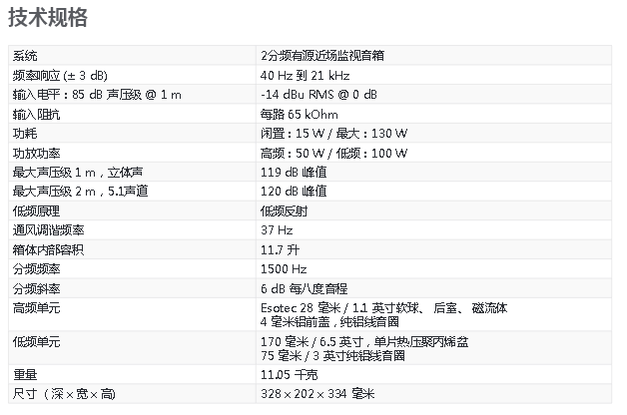Click the 328×202×334 毫米 dimensions value
Viewport: 627px width, 415px height.
pos(315,395)
